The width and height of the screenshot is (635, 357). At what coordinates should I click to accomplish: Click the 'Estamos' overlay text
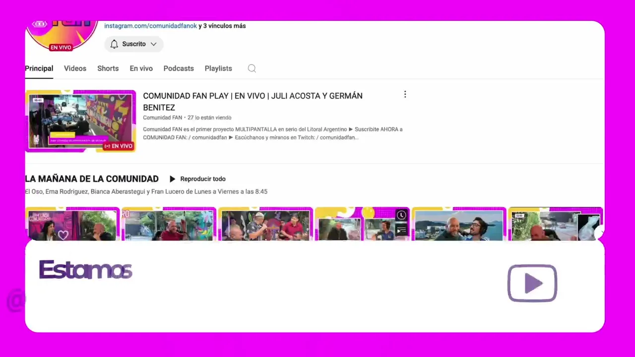(x=85, y=270)
